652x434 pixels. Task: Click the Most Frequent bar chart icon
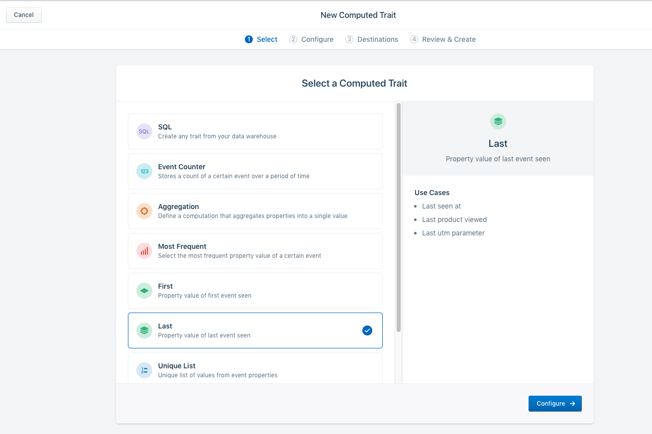(x=144, y=251)
